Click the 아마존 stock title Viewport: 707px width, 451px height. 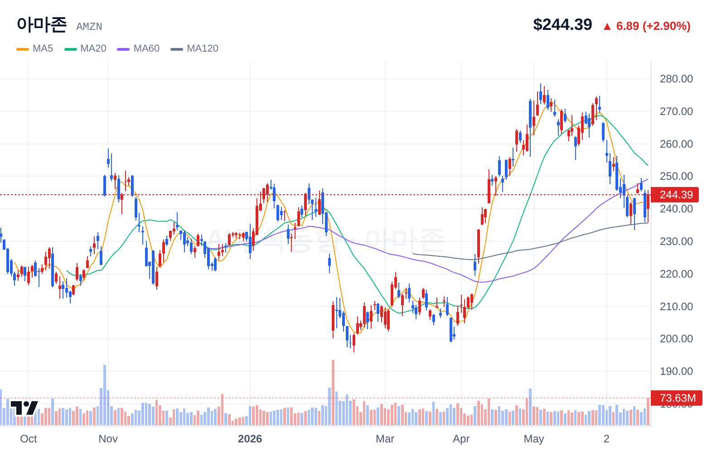(x=42, y=24)
